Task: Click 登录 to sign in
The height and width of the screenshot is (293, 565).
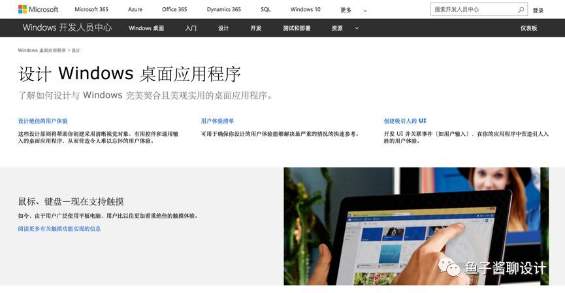Action: click(x=538, y=10)
